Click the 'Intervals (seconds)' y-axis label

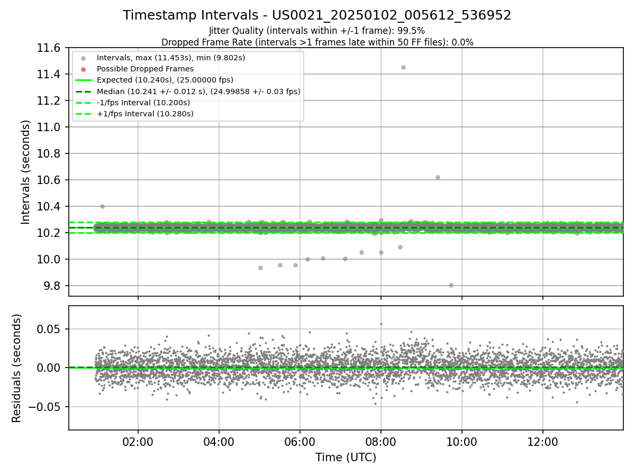(25, 172)
